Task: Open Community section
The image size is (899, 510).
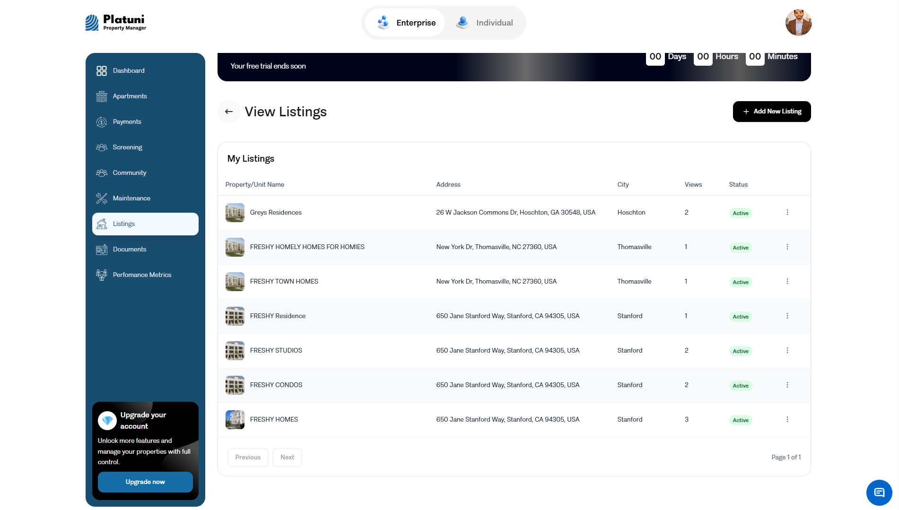Action: (x=145, y=173)
